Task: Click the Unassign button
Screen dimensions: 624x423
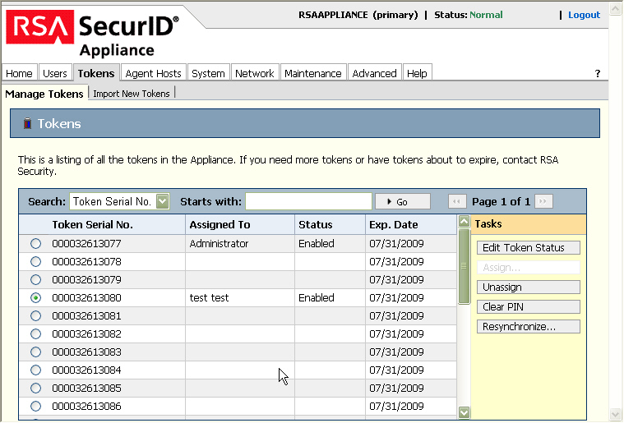Action: coord(529,287)
